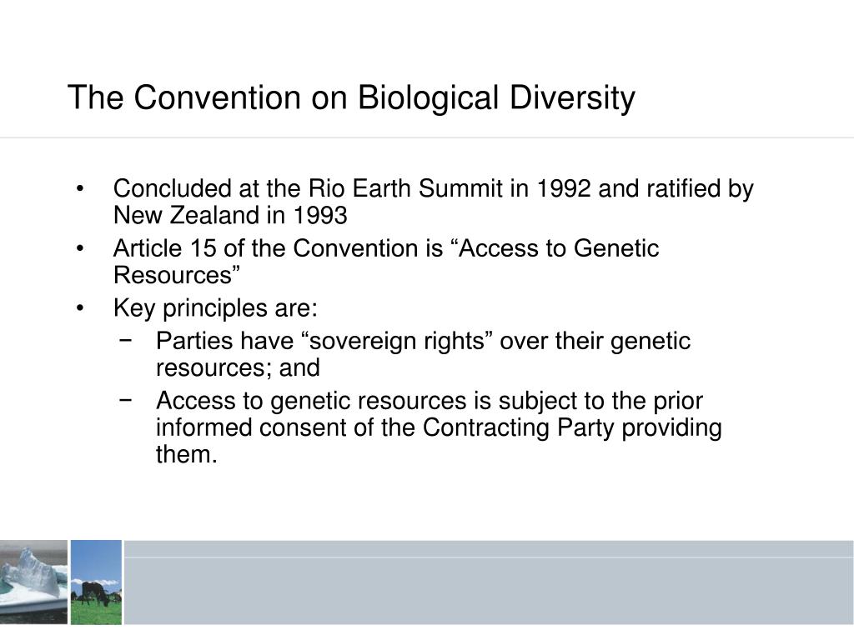The width and height of the screenshot is (854, 640).
Task: Click the horizontal divider line under the title
Action: point(427,138)
